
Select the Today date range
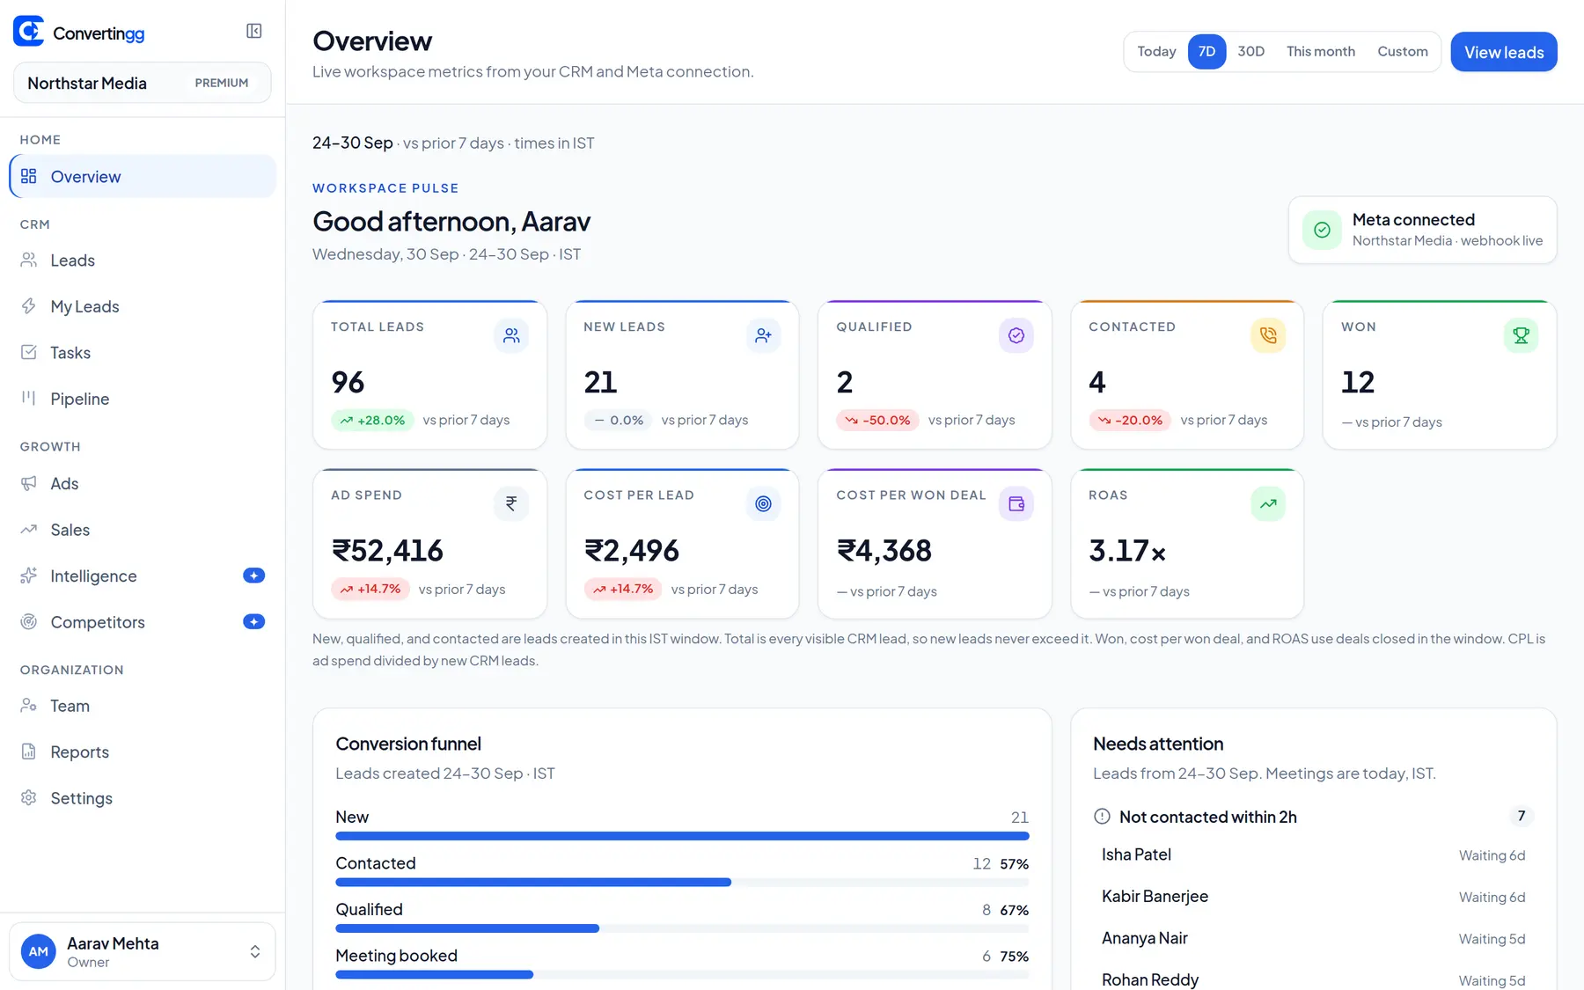(x=1156, y=52)
